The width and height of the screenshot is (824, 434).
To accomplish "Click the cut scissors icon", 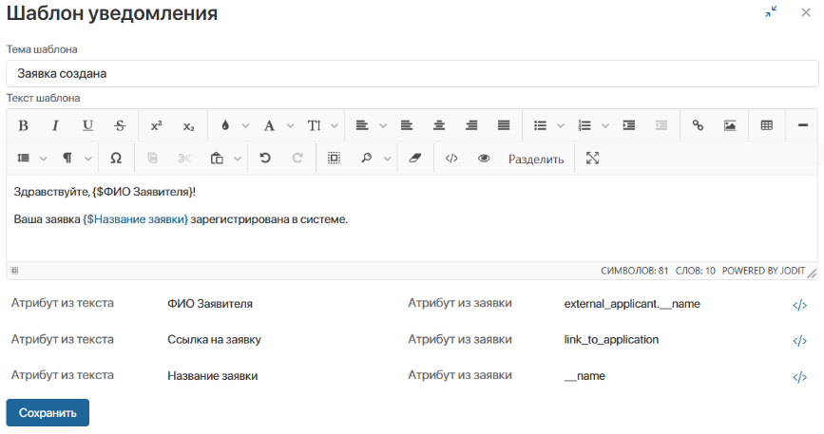I will 184,159.
